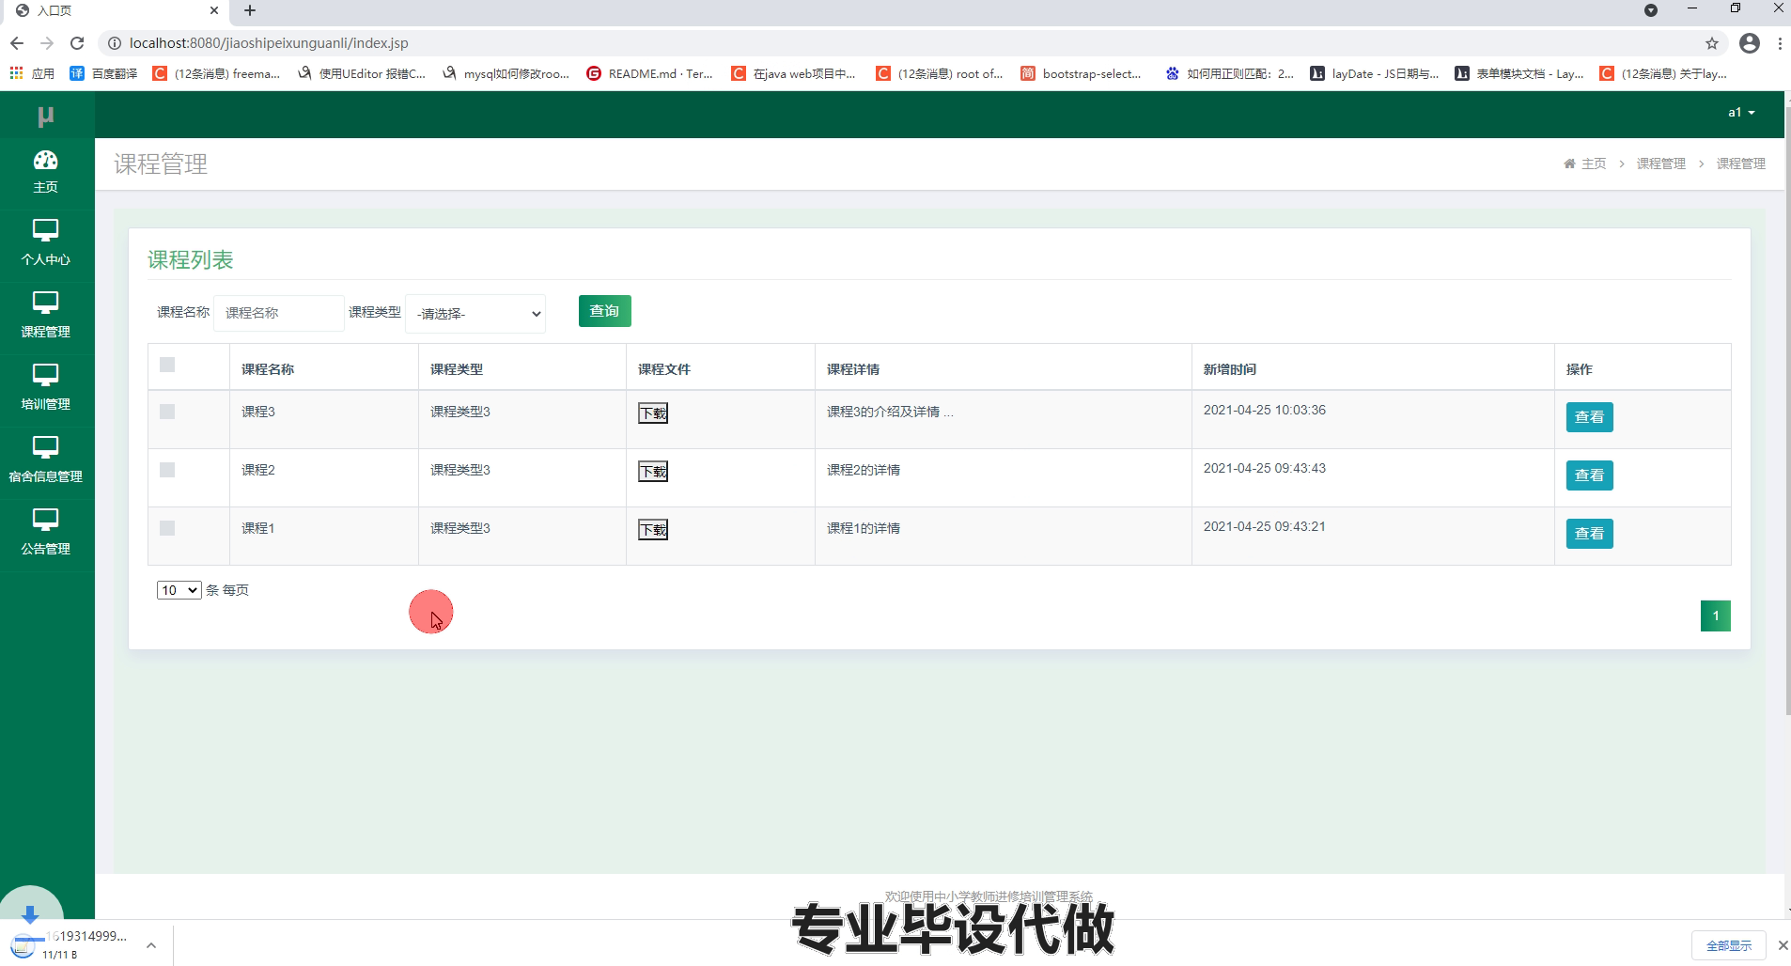This screenshot has width=1791, height=966.
Task: Check the 课程3 row checkbox
Action: [167, 412]
